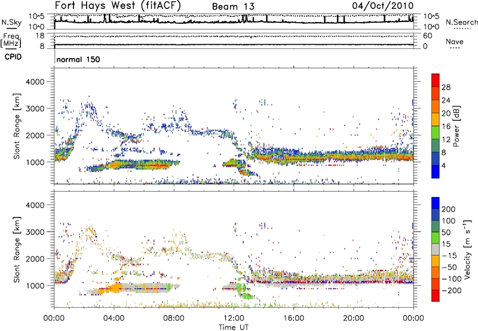Click the 'CPID' label
The image size is (478, 331).
(x=13, y=57)
